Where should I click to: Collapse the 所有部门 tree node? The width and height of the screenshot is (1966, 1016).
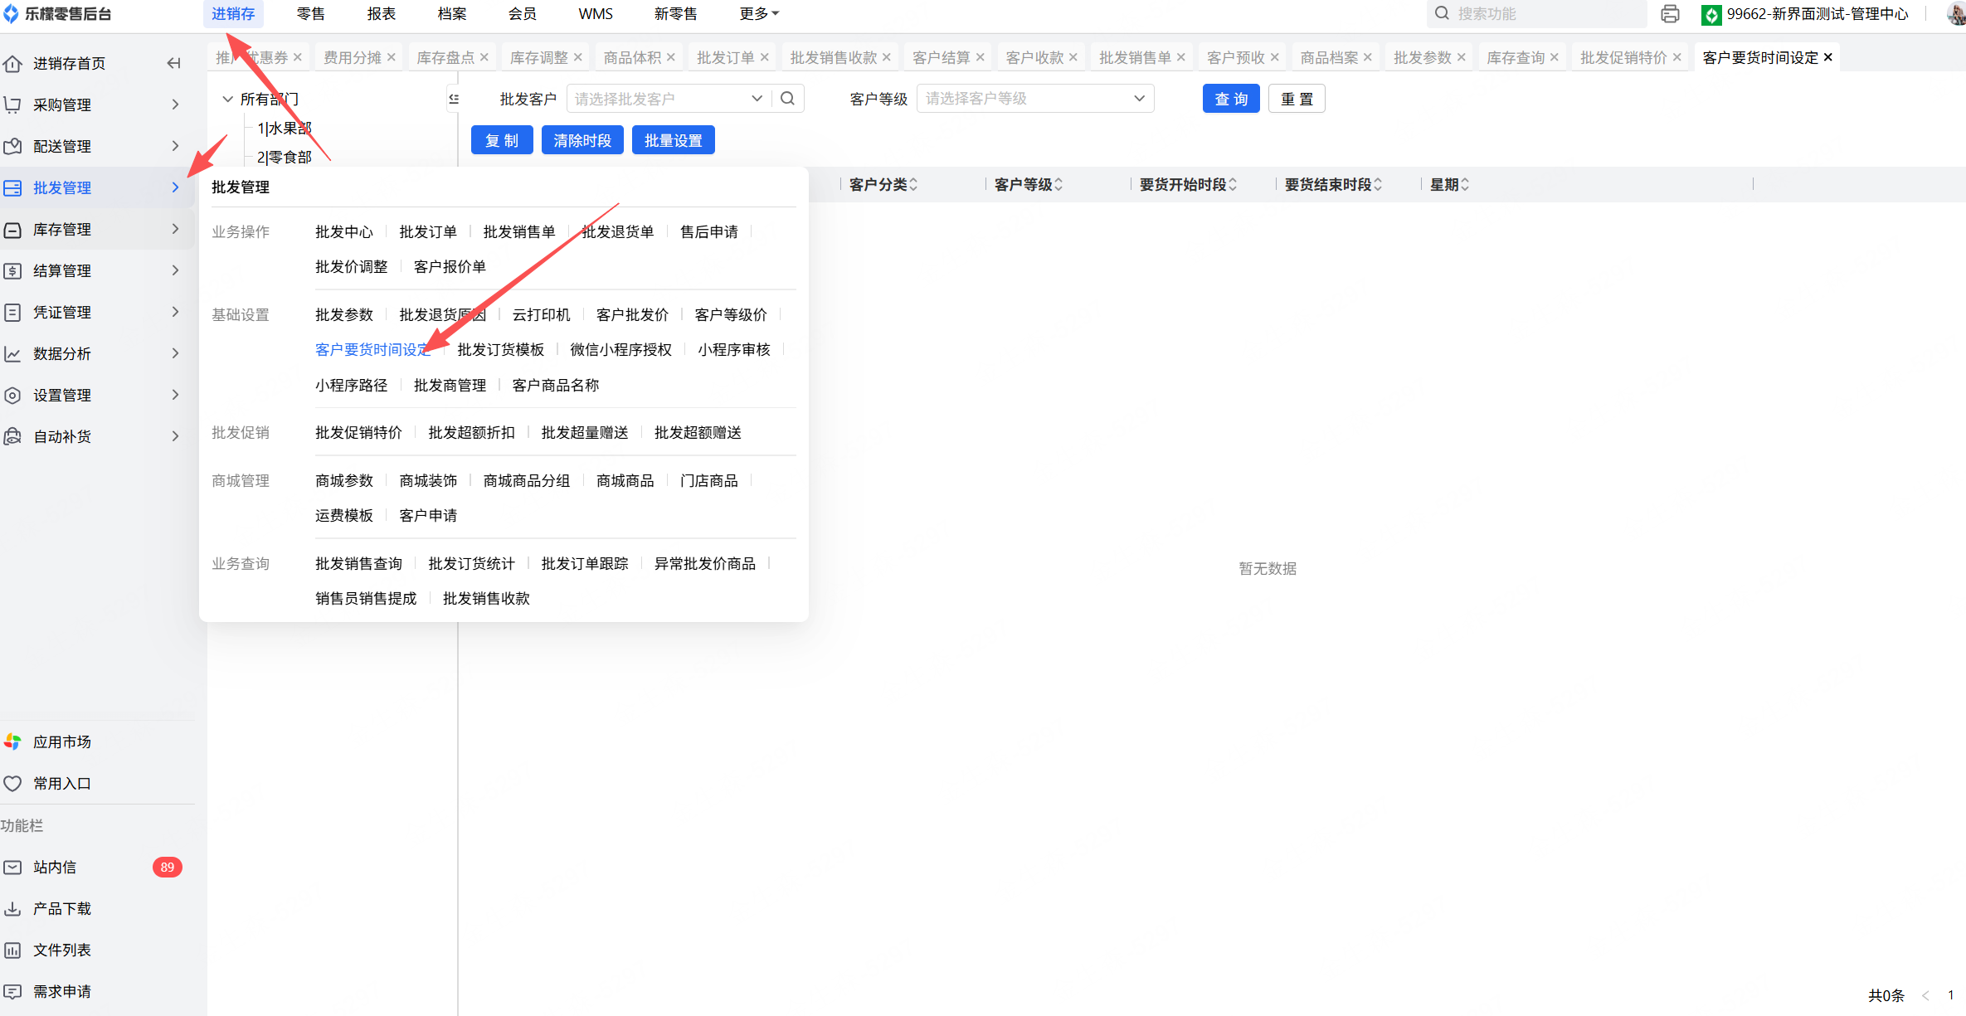227,99
